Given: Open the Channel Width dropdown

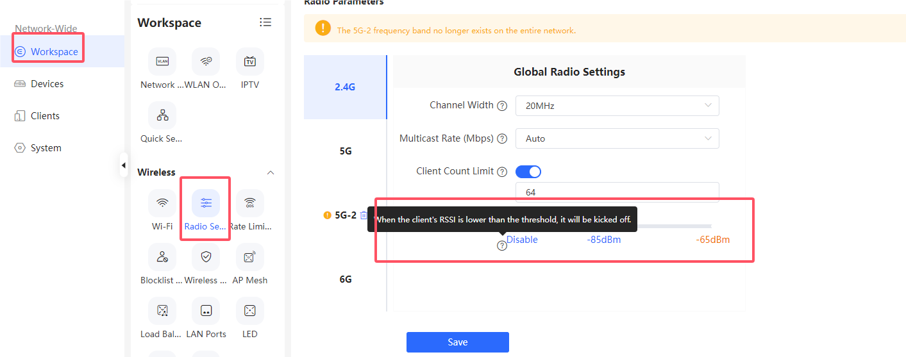Looking at the screenshot, I should pos(617,106).
